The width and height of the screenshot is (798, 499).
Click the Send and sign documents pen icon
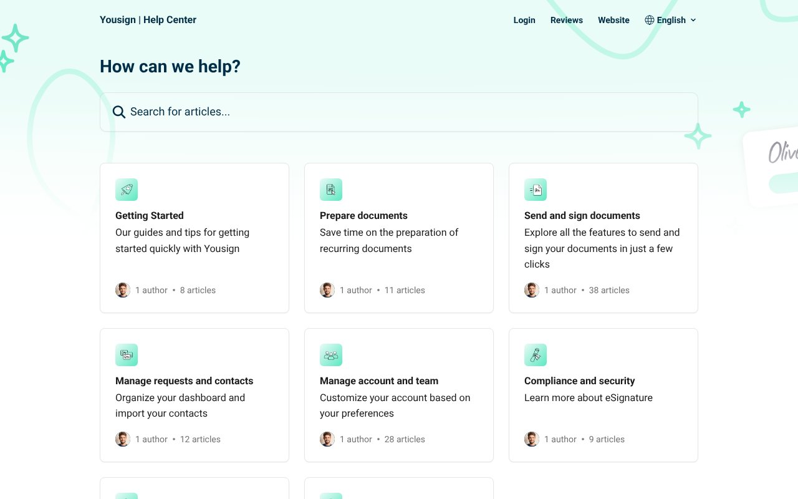pyautogui.click(x=536, y=190)
